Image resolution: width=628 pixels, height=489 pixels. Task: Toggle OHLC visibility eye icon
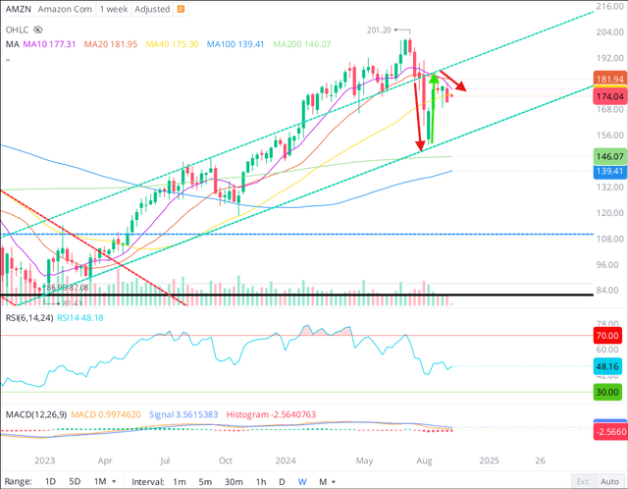pos(38,29)
